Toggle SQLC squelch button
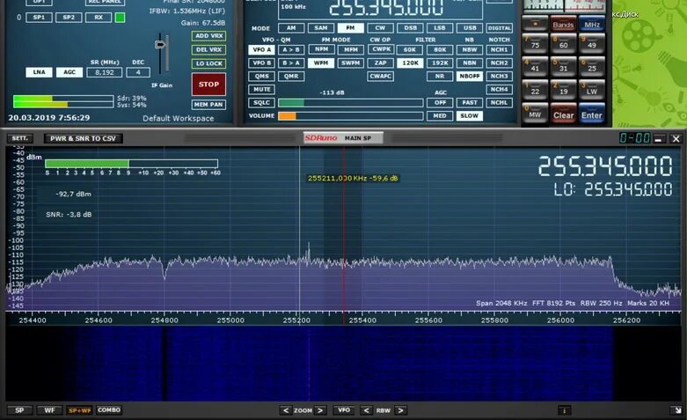Image resolution: width=687 pixels, height=420 pixels. click(261, 102)
